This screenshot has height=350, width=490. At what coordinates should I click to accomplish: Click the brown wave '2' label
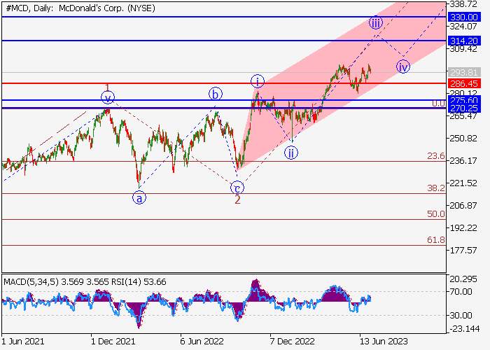pos(237,200)
